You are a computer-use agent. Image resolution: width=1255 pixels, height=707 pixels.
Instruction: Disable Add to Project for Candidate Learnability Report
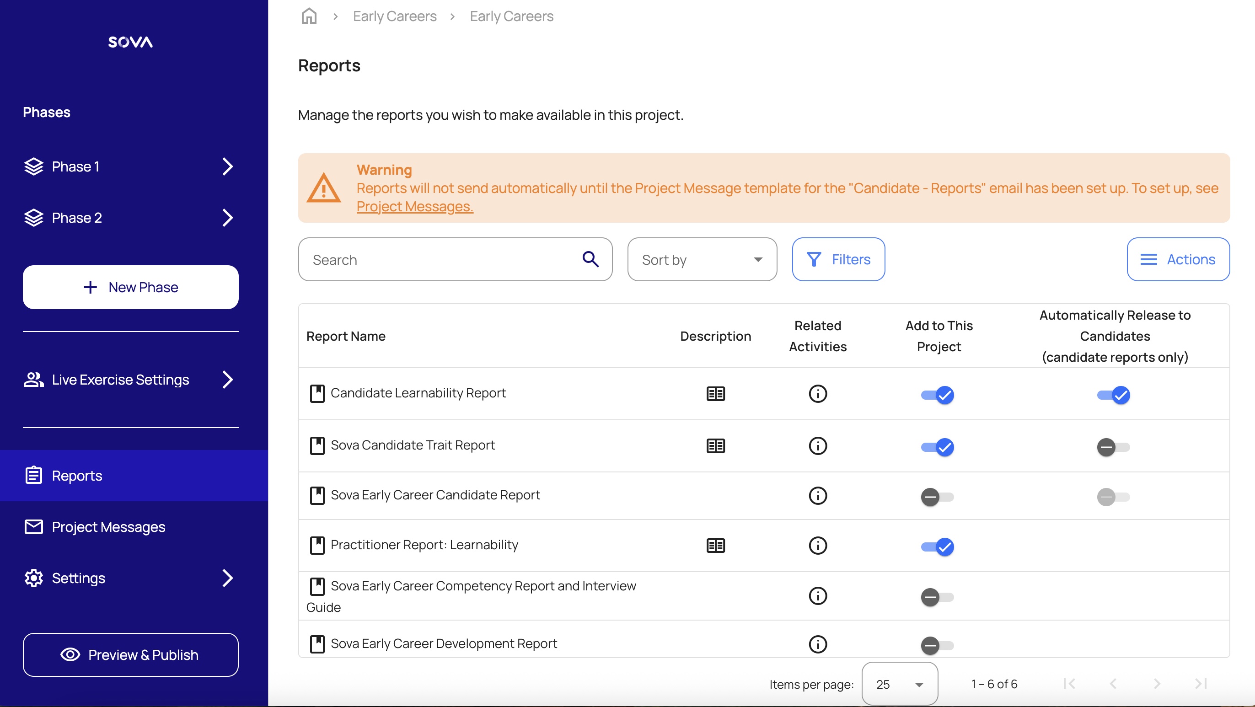[x=937, y=395]
